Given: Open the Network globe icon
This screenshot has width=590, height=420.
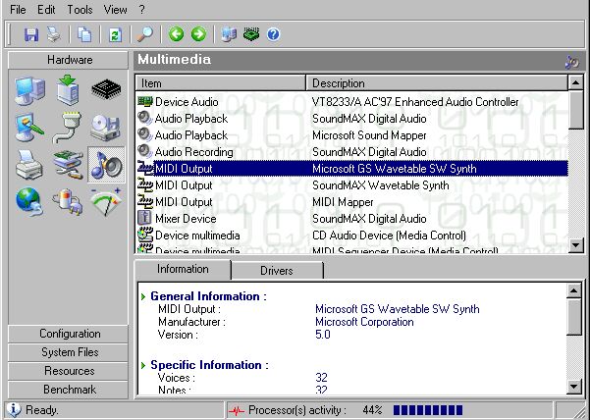Looking at the screenshot, I should 29,202.
